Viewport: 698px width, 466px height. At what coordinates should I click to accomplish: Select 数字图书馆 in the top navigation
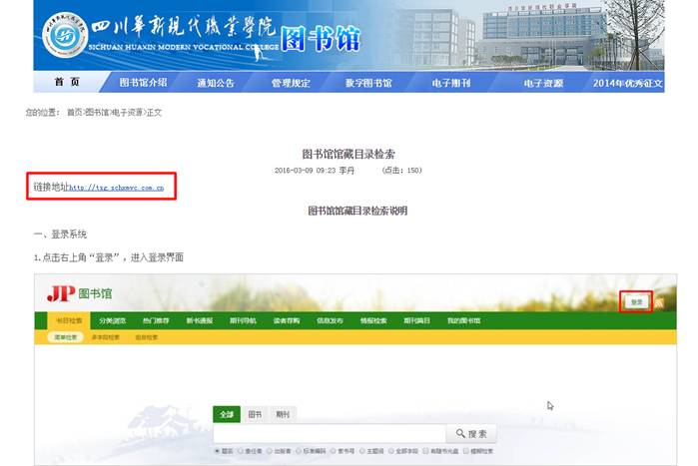368,83
